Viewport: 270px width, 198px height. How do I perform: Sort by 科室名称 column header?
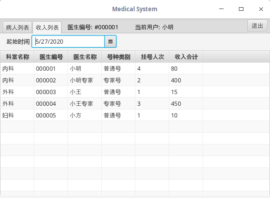point(17,57)
